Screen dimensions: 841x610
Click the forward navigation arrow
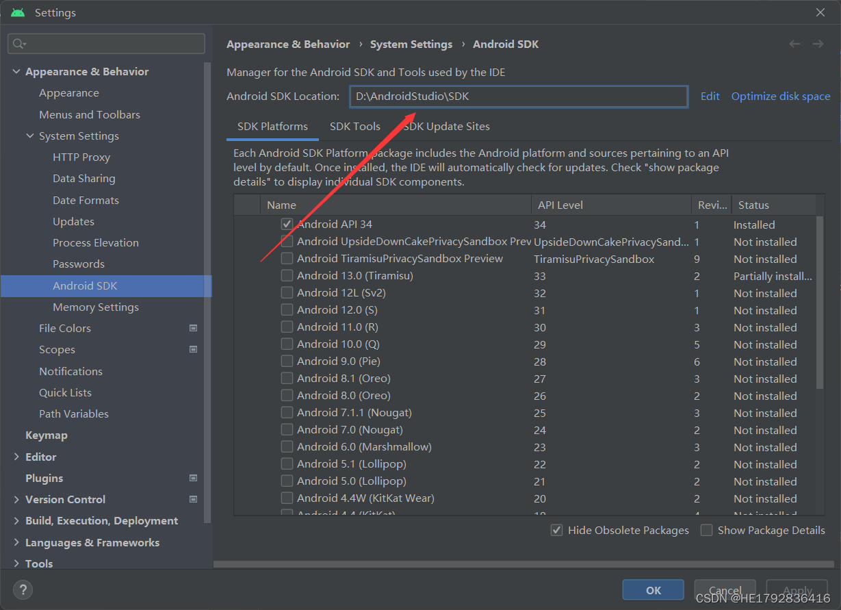pos(817,43)
